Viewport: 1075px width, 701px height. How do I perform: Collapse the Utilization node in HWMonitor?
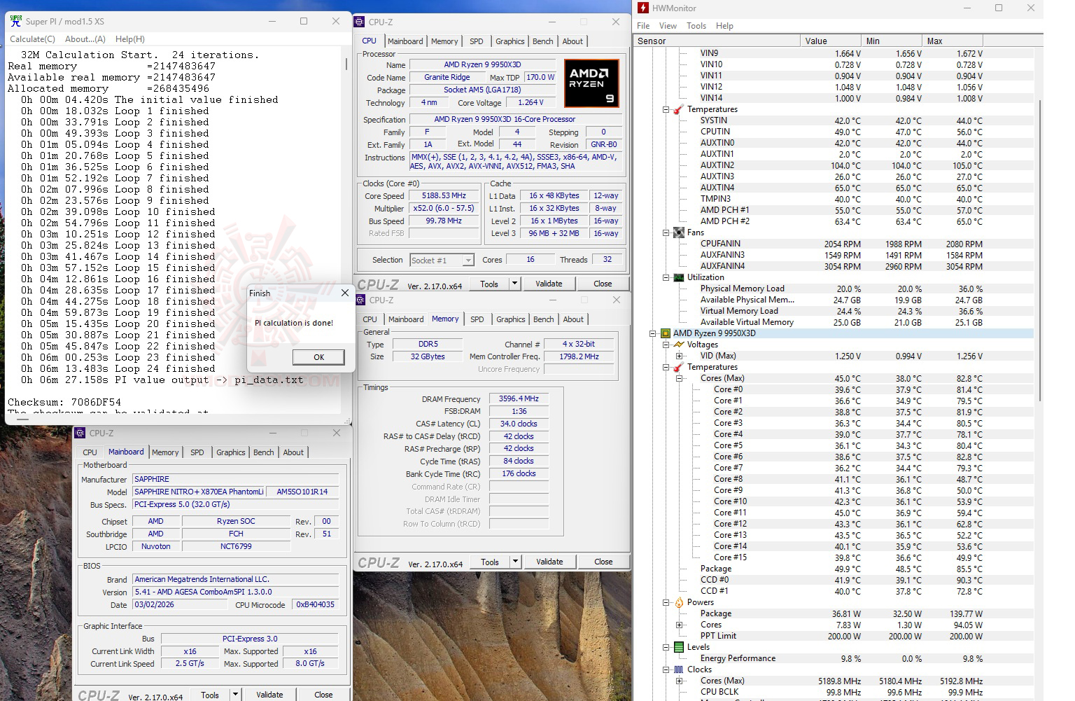tap(666, 277)
